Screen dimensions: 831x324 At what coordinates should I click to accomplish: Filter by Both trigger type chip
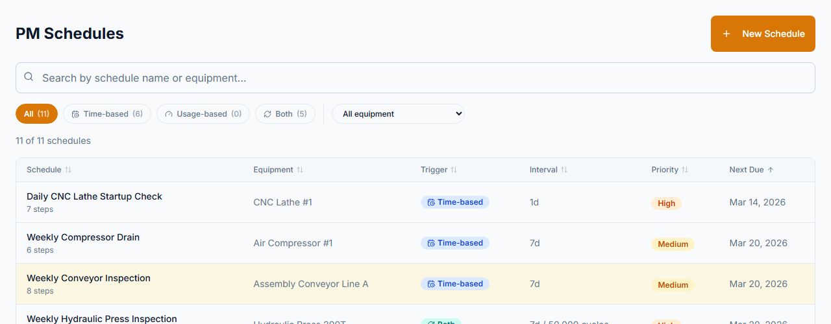point(285,114)
